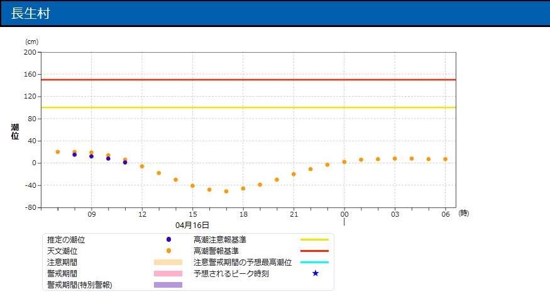Image resolution: width=550 pixels, height=299 pixels.
Task: Click the -40 y-axis tick label
Action: 30,185
